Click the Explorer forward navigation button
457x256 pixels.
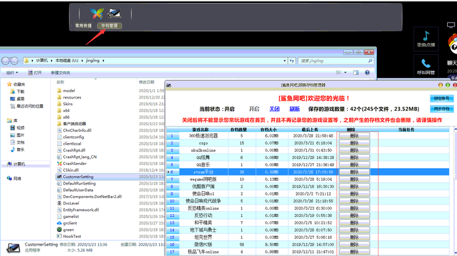(x=14, y=60)
